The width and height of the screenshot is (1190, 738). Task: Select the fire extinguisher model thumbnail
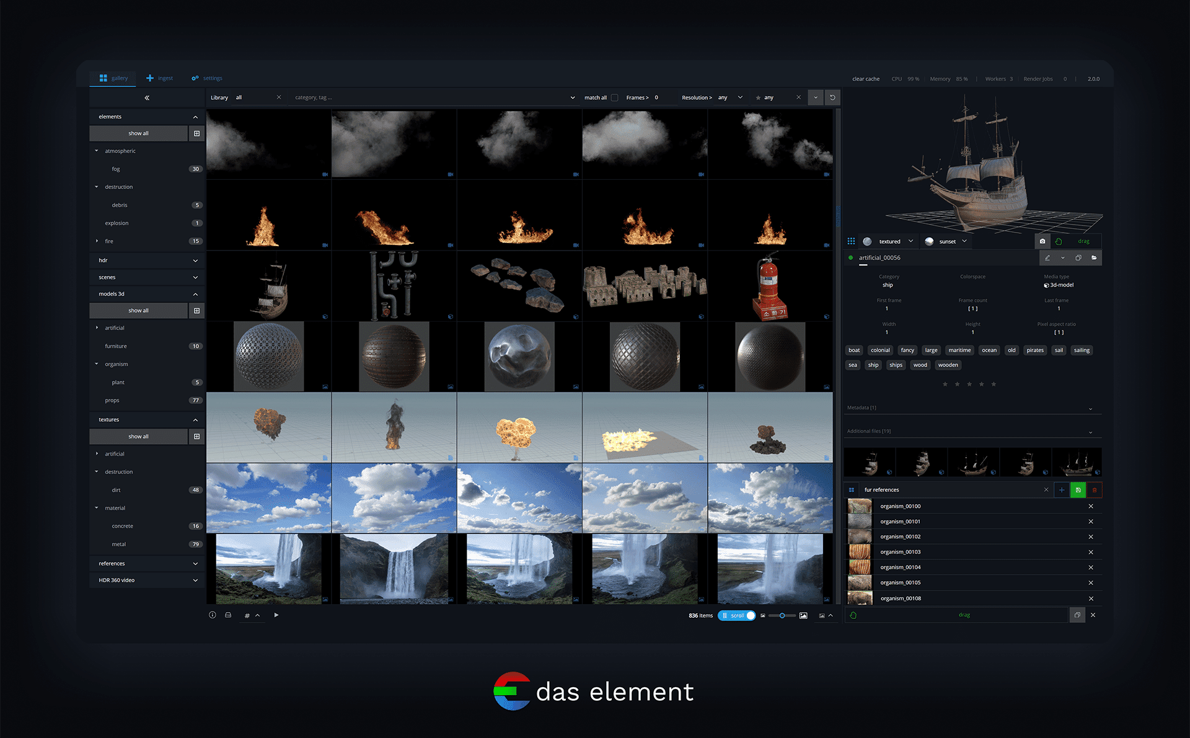tap(770, 286)
